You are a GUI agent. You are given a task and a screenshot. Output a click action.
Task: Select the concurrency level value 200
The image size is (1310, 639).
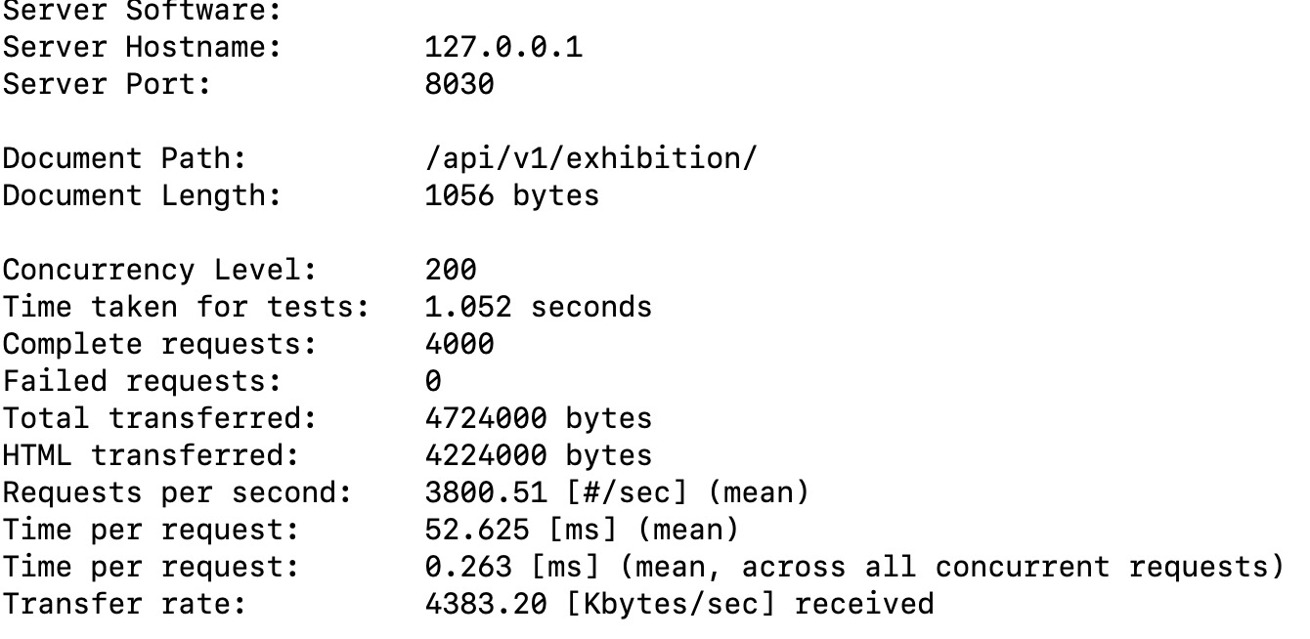(x=451, y=270)
